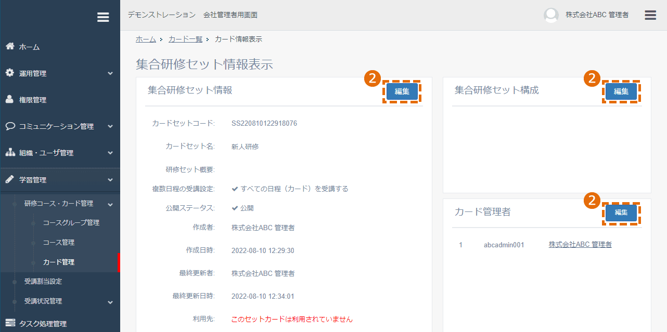Open ホーム in the sidebar
Screen dimensions: 667x332
pos(30,47)
